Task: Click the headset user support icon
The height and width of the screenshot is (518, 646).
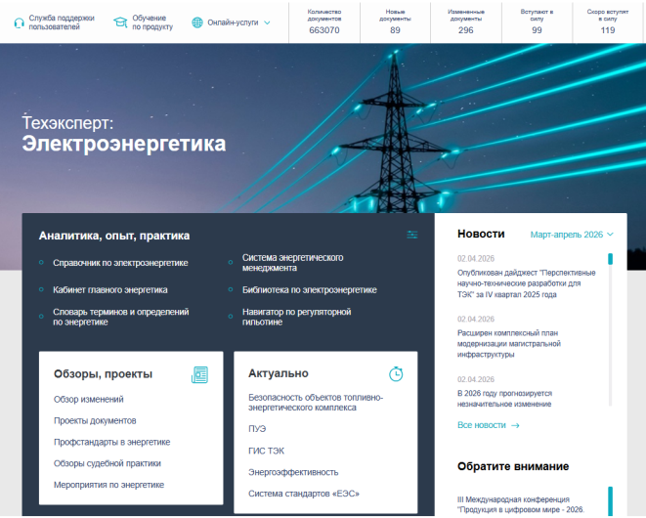Action: [x=19, y=22]
